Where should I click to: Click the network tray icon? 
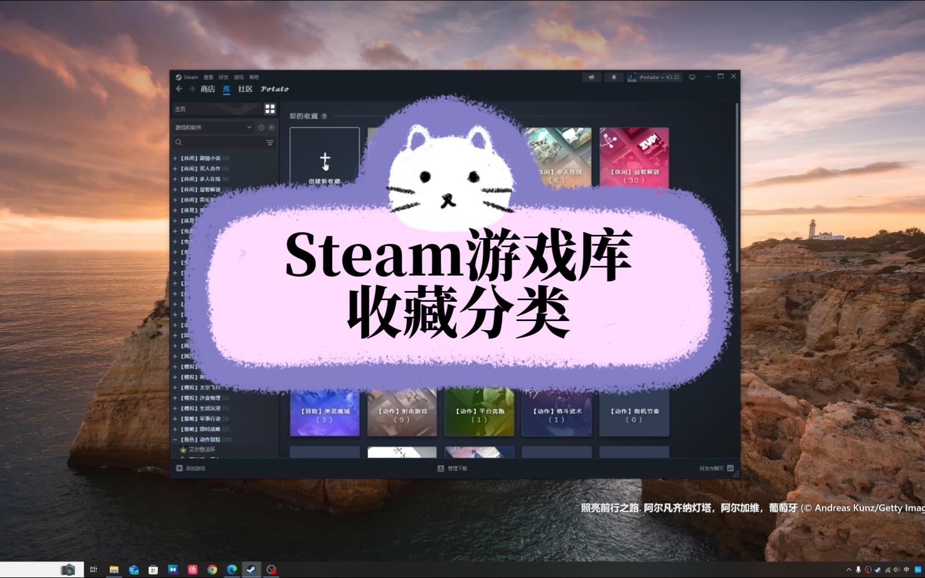point(888,570)
